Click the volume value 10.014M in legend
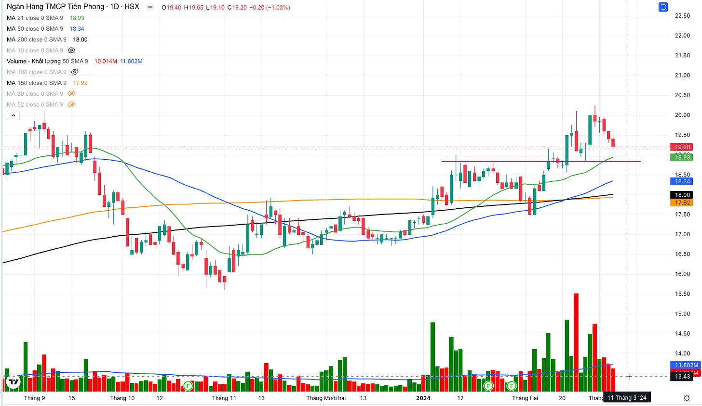This screenshot has height=406, width=702. [106, 61]
